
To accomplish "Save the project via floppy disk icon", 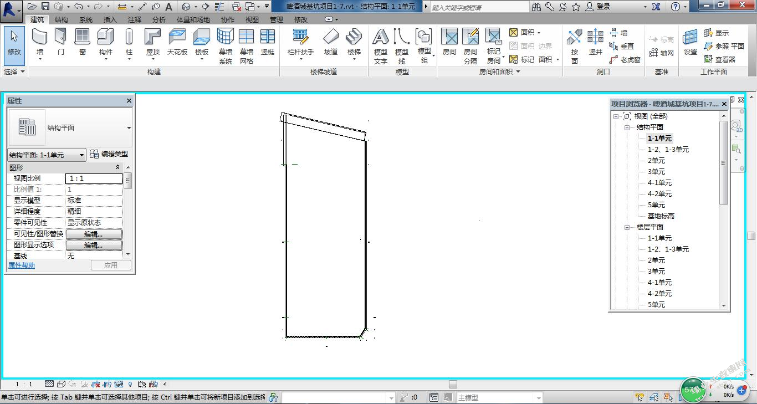I will [x=45, y=6].
